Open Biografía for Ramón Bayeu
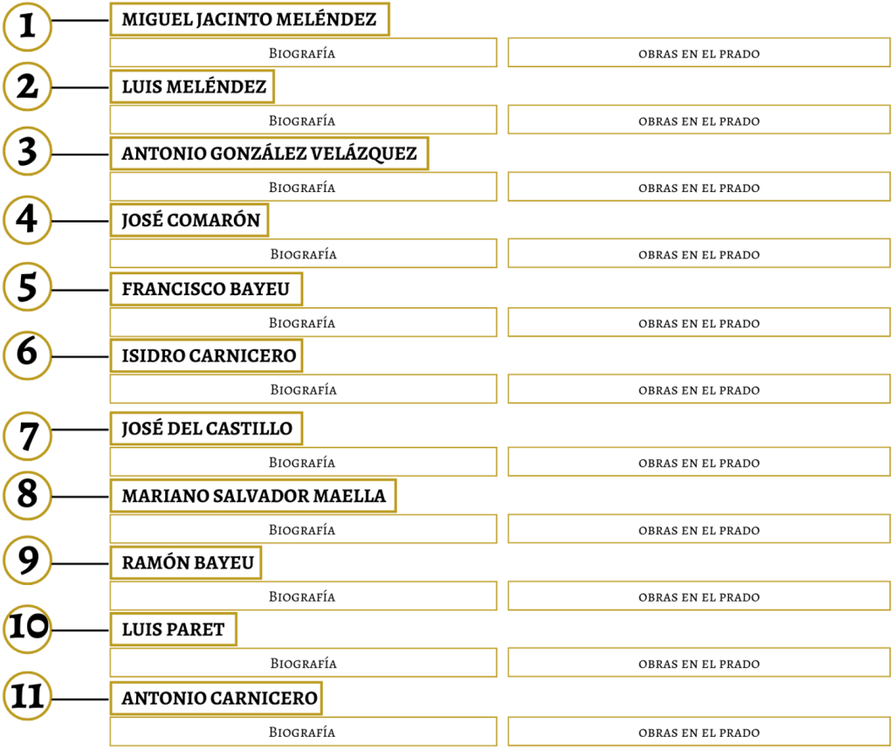Image resolution: width=894 pixels, height=750 pixels. (x=303, y=597)
